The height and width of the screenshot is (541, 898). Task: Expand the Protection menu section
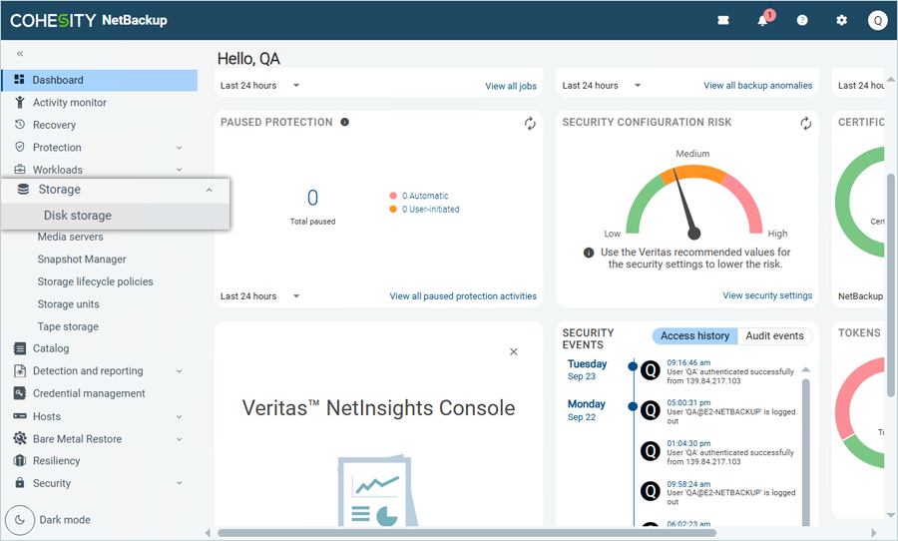point(180,148)
